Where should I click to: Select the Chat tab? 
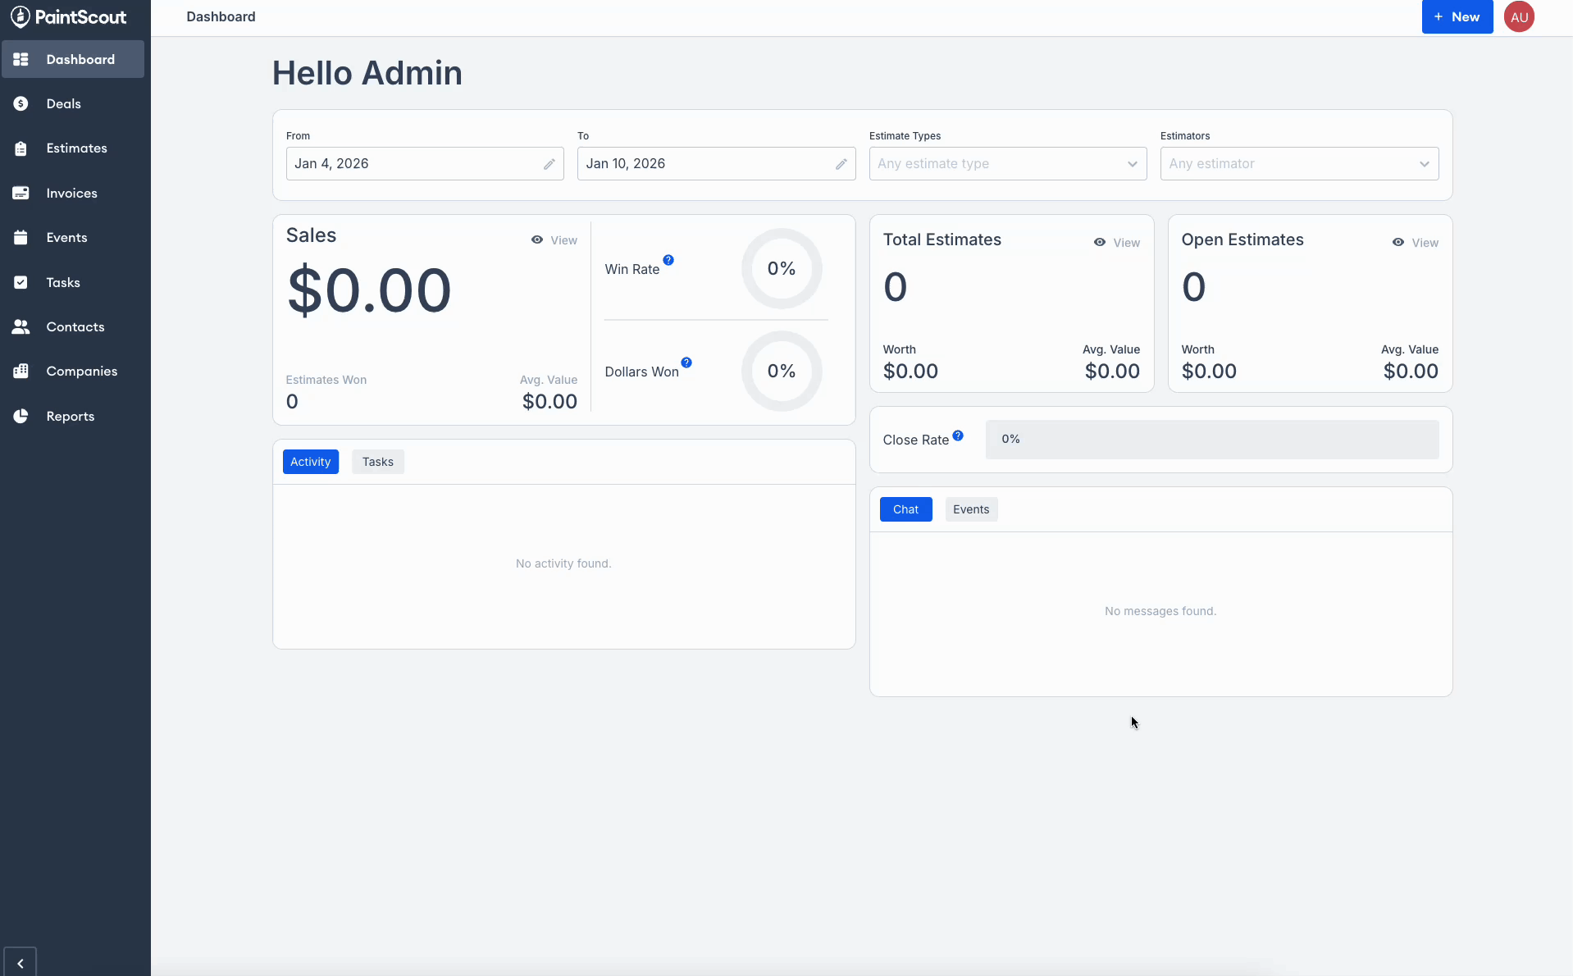point(906,509)
